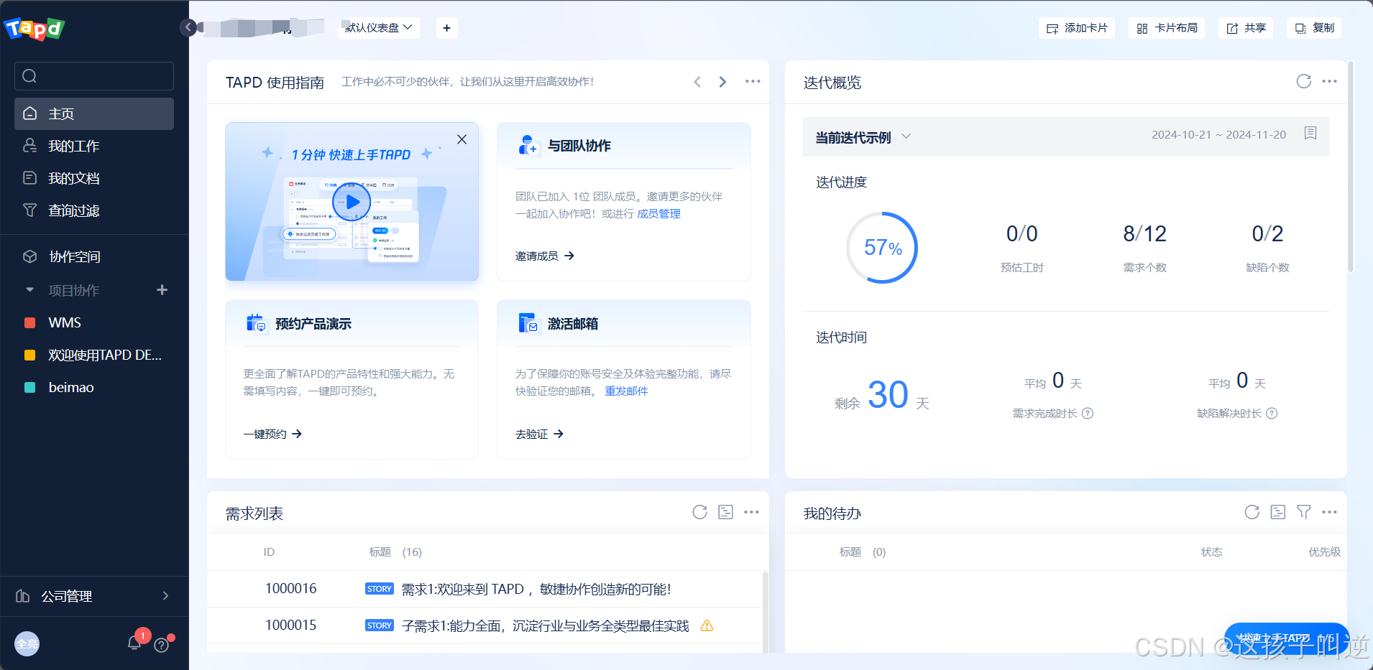The image size is (1373, 670).
Task: Open more options for 需求列表 card
Action: (x=752, y=512)
